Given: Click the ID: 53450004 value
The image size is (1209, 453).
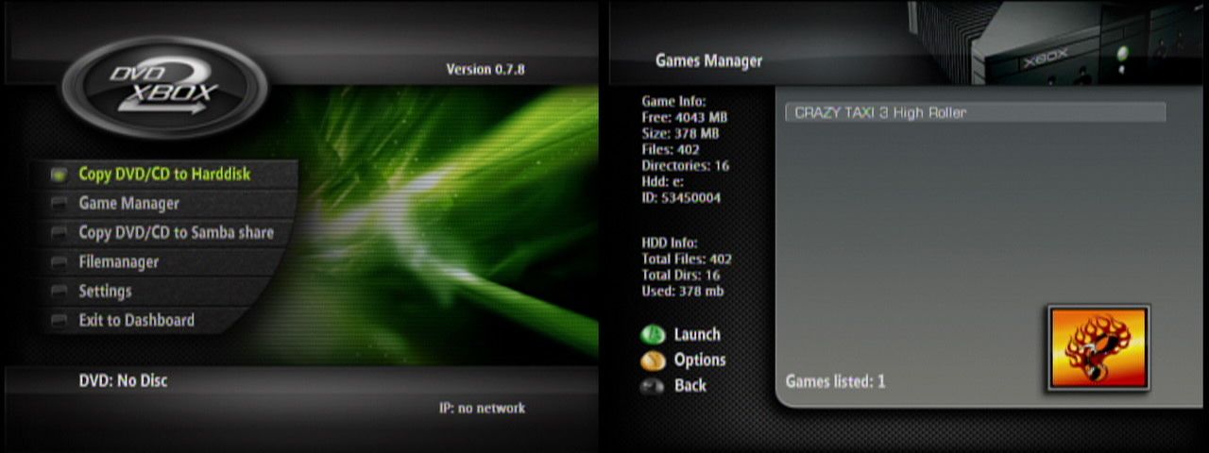Looking at the screenshot, I should 681,197.
